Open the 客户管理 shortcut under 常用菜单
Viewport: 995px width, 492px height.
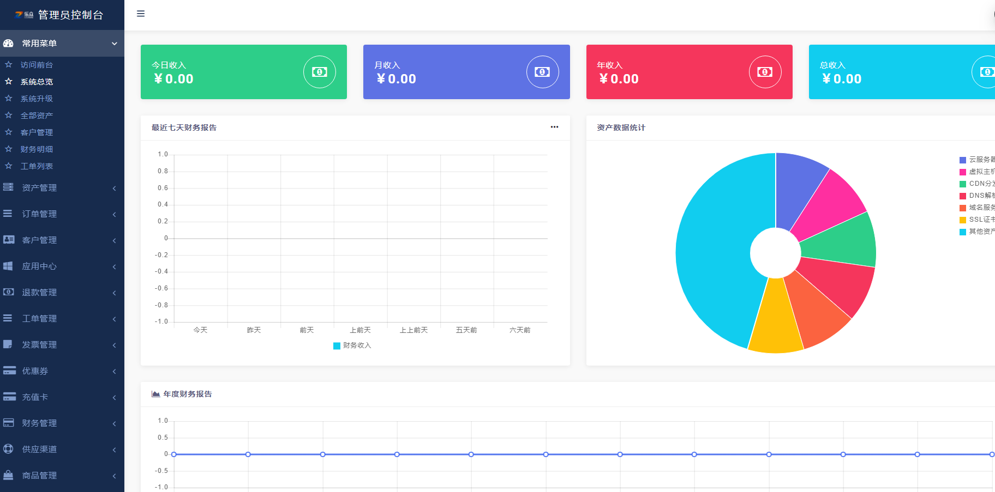pos(37,132)
